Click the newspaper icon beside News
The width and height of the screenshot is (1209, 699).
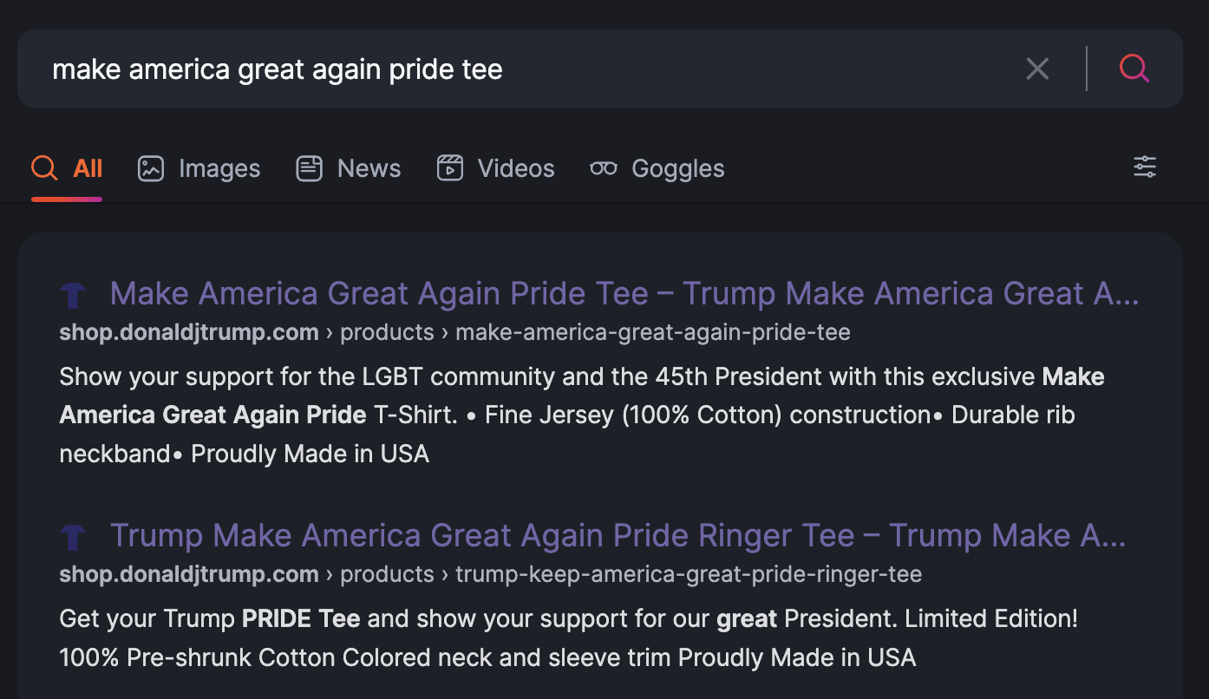click(309, 168)
